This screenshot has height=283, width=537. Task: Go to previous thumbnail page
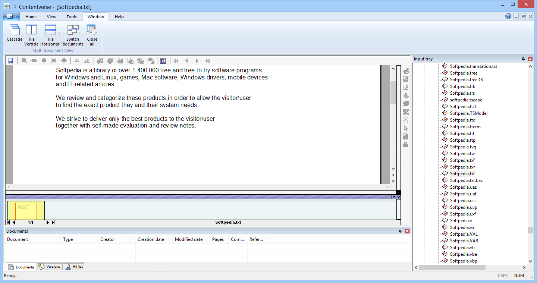(14, 222)
